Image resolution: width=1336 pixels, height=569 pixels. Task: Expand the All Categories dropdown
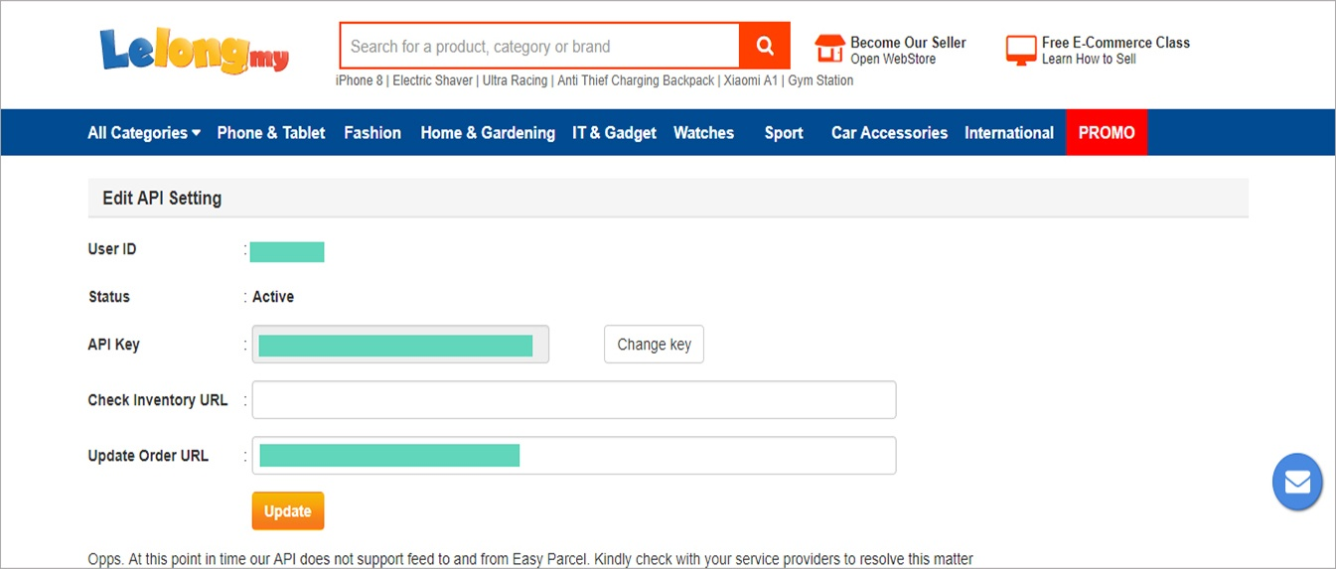point(144,133)
